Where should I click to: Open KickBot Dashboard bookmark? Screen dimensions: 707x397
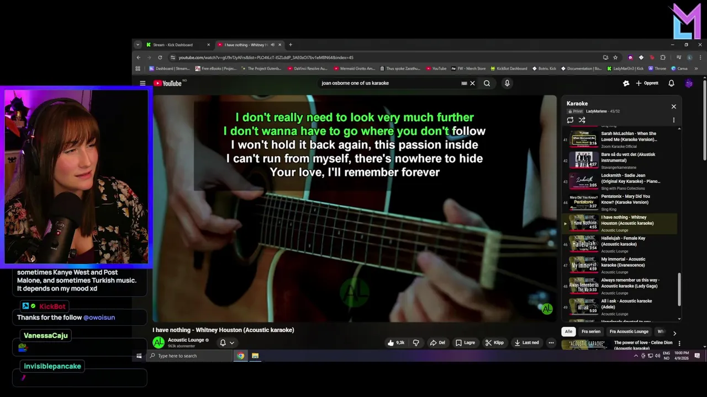click(508, 68)
